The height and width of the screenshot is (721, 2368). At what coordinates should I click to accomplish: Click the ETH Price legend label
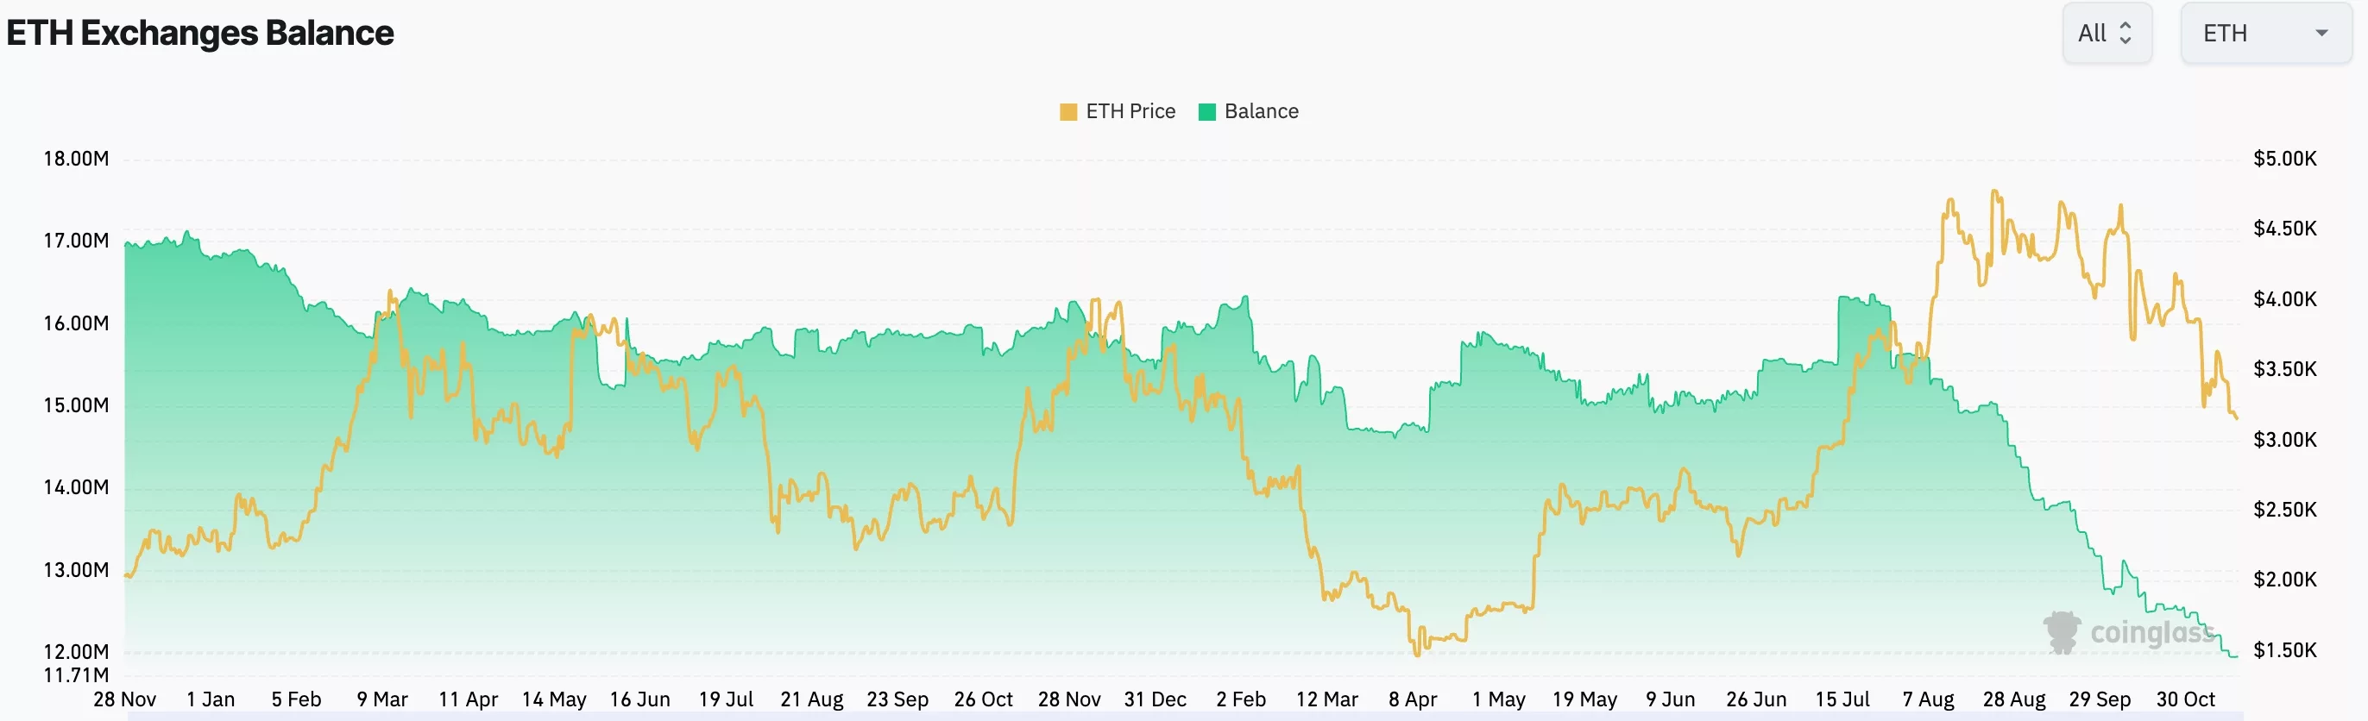point(1132,111)
